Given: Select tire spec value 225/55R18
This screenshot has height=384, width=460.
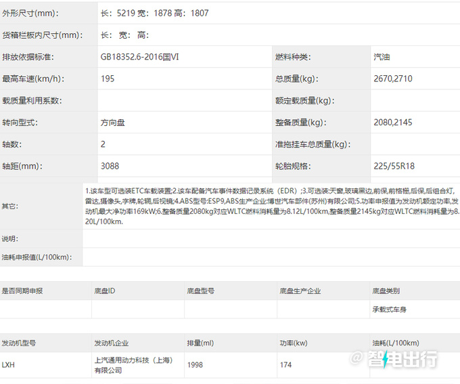Looking at the screenshot, I should pos(394,167).
